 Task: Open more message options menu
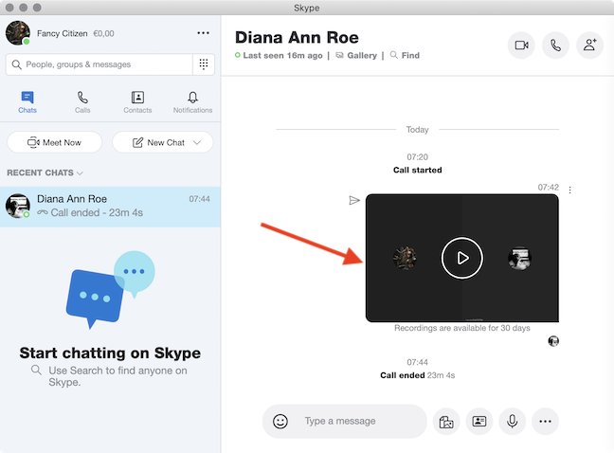(545, 422)
